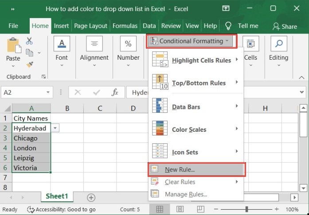The image size is (309, 215).
Task: Add a new sheet with plus icon
Action: (91, 197)
